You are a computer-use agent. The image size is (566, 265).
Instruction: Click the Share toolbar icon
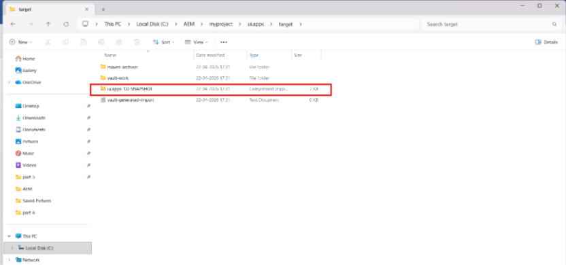click(119, 42)
